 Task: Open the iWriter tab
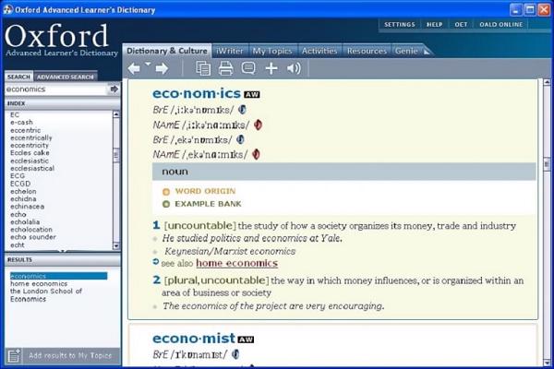coord(230,52)
